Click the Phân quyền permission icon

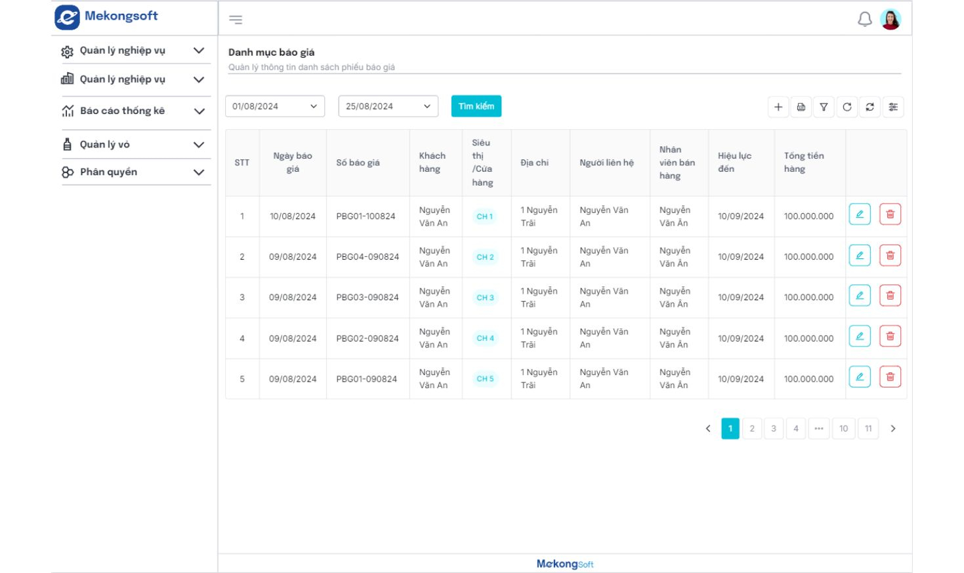(68, 172)
